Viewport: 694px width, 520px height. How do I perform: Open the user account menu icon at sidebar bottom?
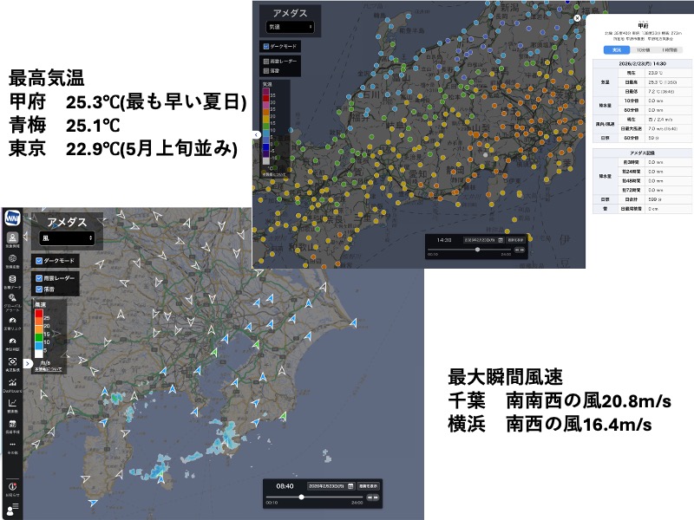coord(13,510)
